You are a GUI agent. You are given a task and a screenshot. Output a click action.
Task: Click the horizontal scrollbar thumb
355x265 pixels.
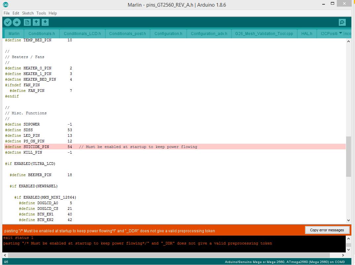tap(169, 255)
